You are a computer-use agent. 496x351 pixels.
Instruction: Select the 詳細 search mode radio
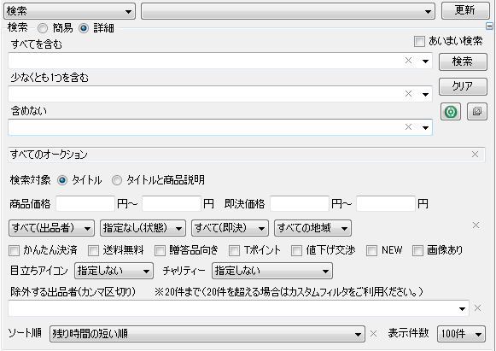click(x=84, y=28)
